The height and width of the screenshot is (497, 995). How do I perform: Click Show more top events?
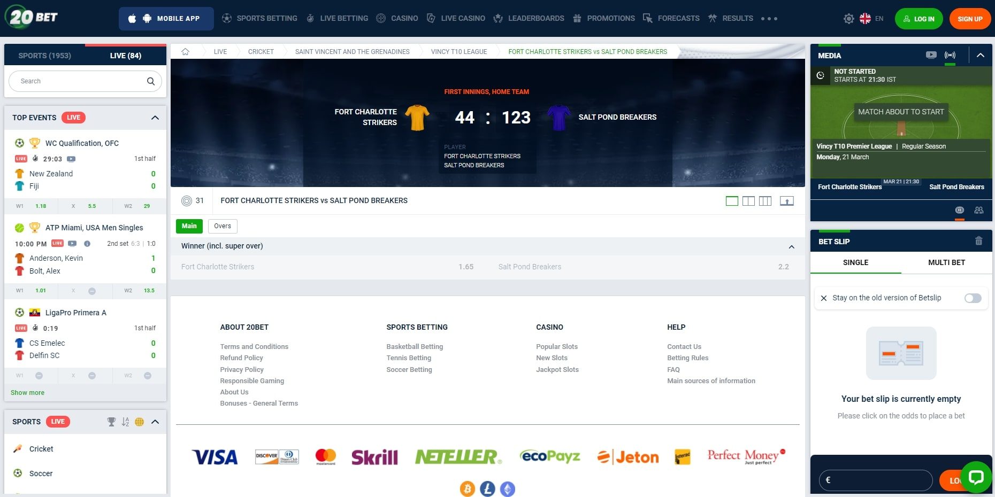(27, 393)
